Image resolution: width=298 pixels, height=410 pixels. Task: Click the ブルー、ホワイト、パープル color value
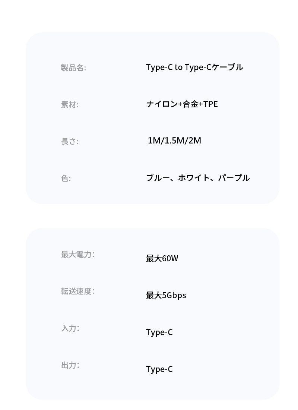(198, 178)
